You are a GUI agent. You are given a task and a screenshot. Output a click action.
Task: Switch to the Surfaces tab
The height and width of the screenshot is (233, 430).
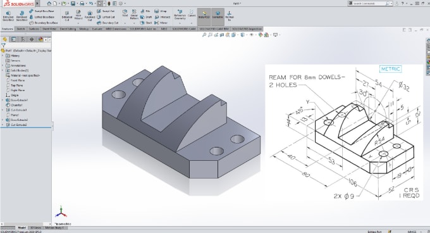(x=34, y=29)
